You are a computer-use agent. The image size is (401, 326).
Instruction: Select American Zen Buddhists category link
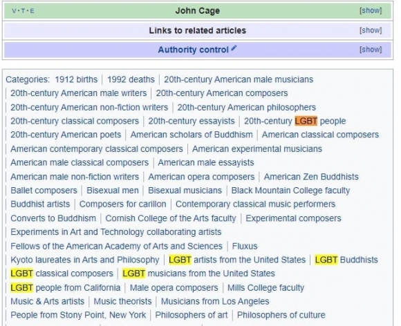click(311, 177)
